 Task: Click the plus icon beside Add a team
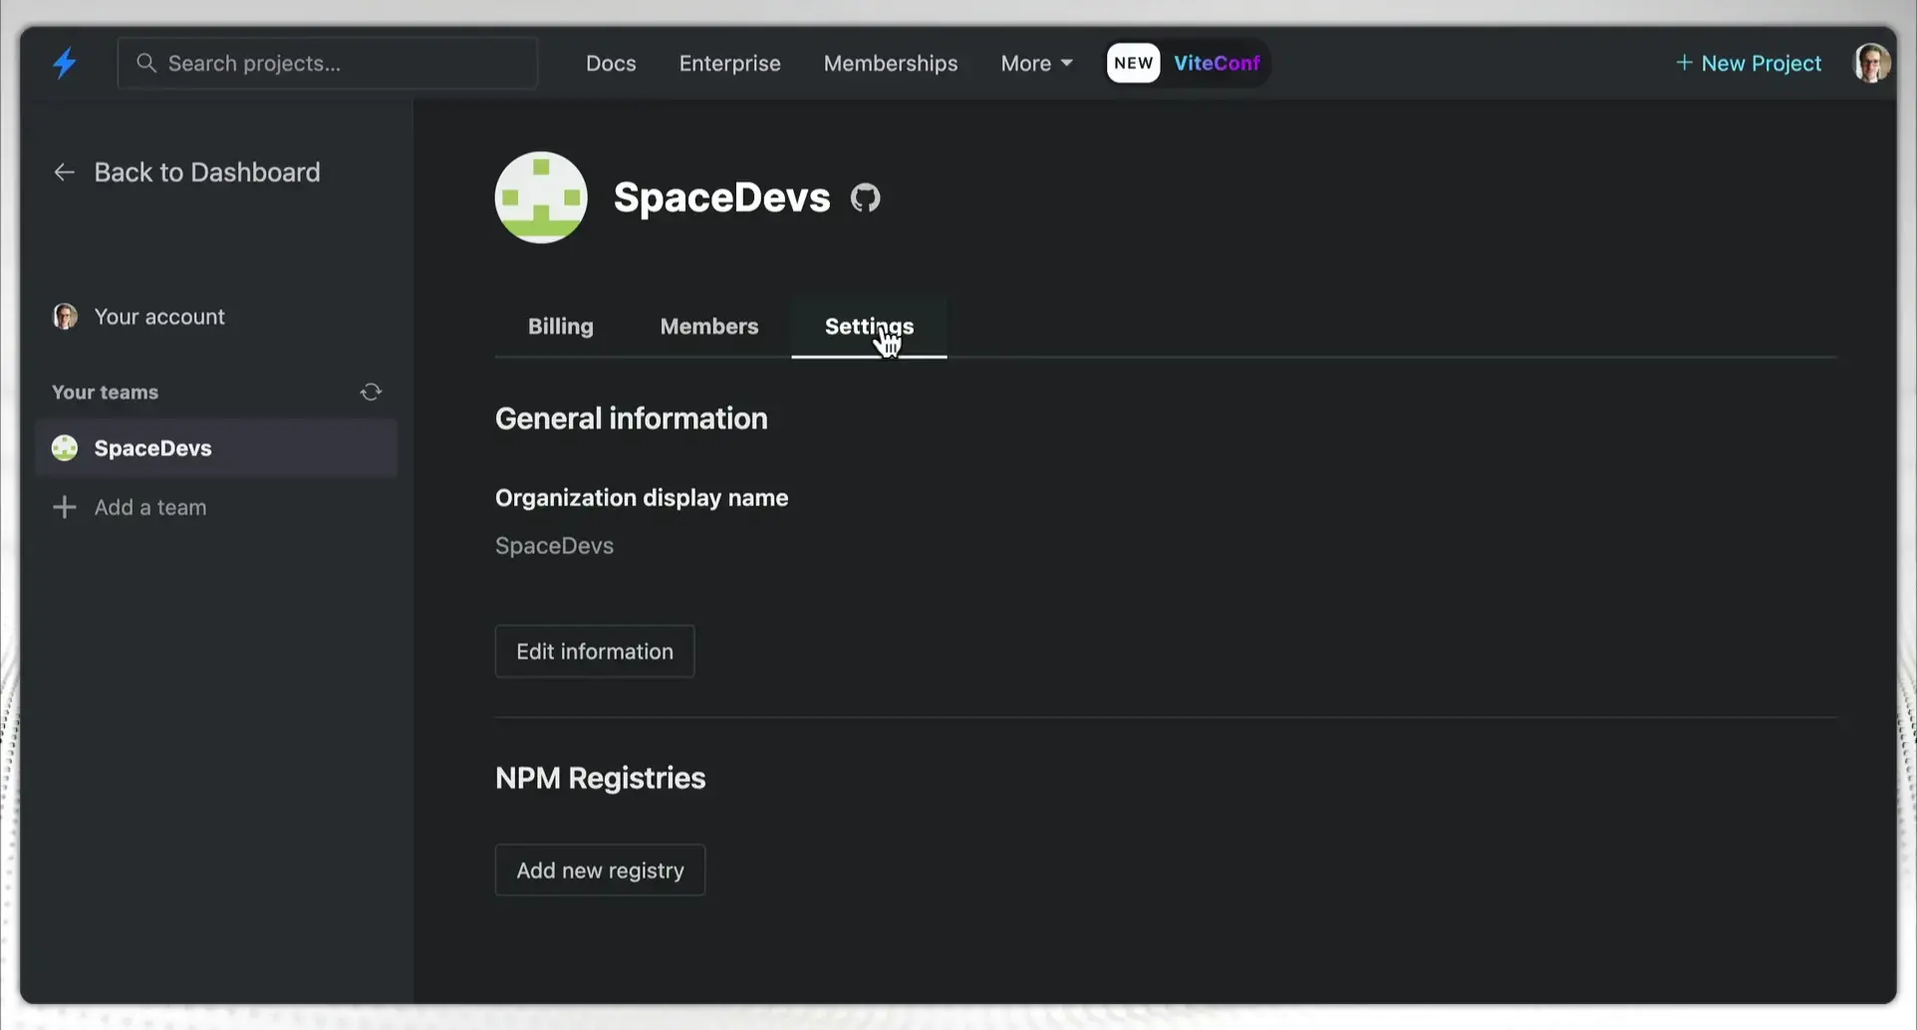click(64, 507)
